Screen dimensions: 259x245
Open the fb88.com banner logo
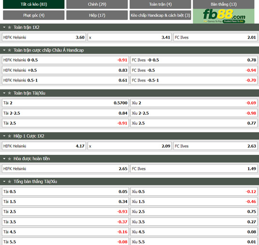point(224,16)
